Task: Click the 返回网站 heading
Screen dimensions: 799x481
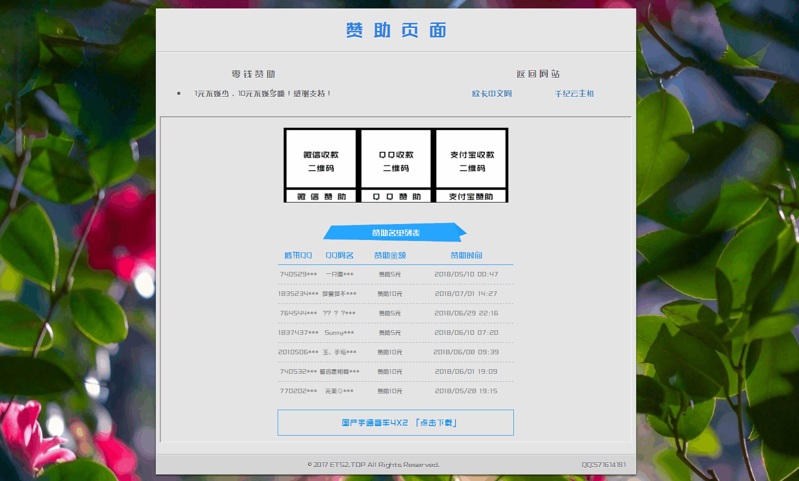Action: (x=538, y=74)
